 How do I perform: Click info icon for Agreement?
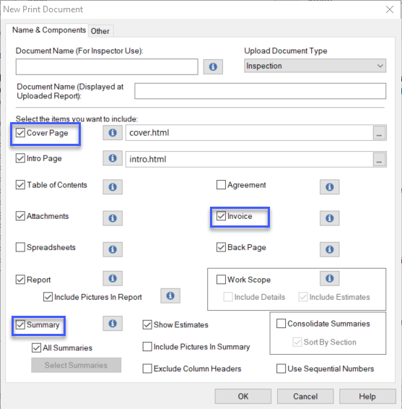point(330,187)
